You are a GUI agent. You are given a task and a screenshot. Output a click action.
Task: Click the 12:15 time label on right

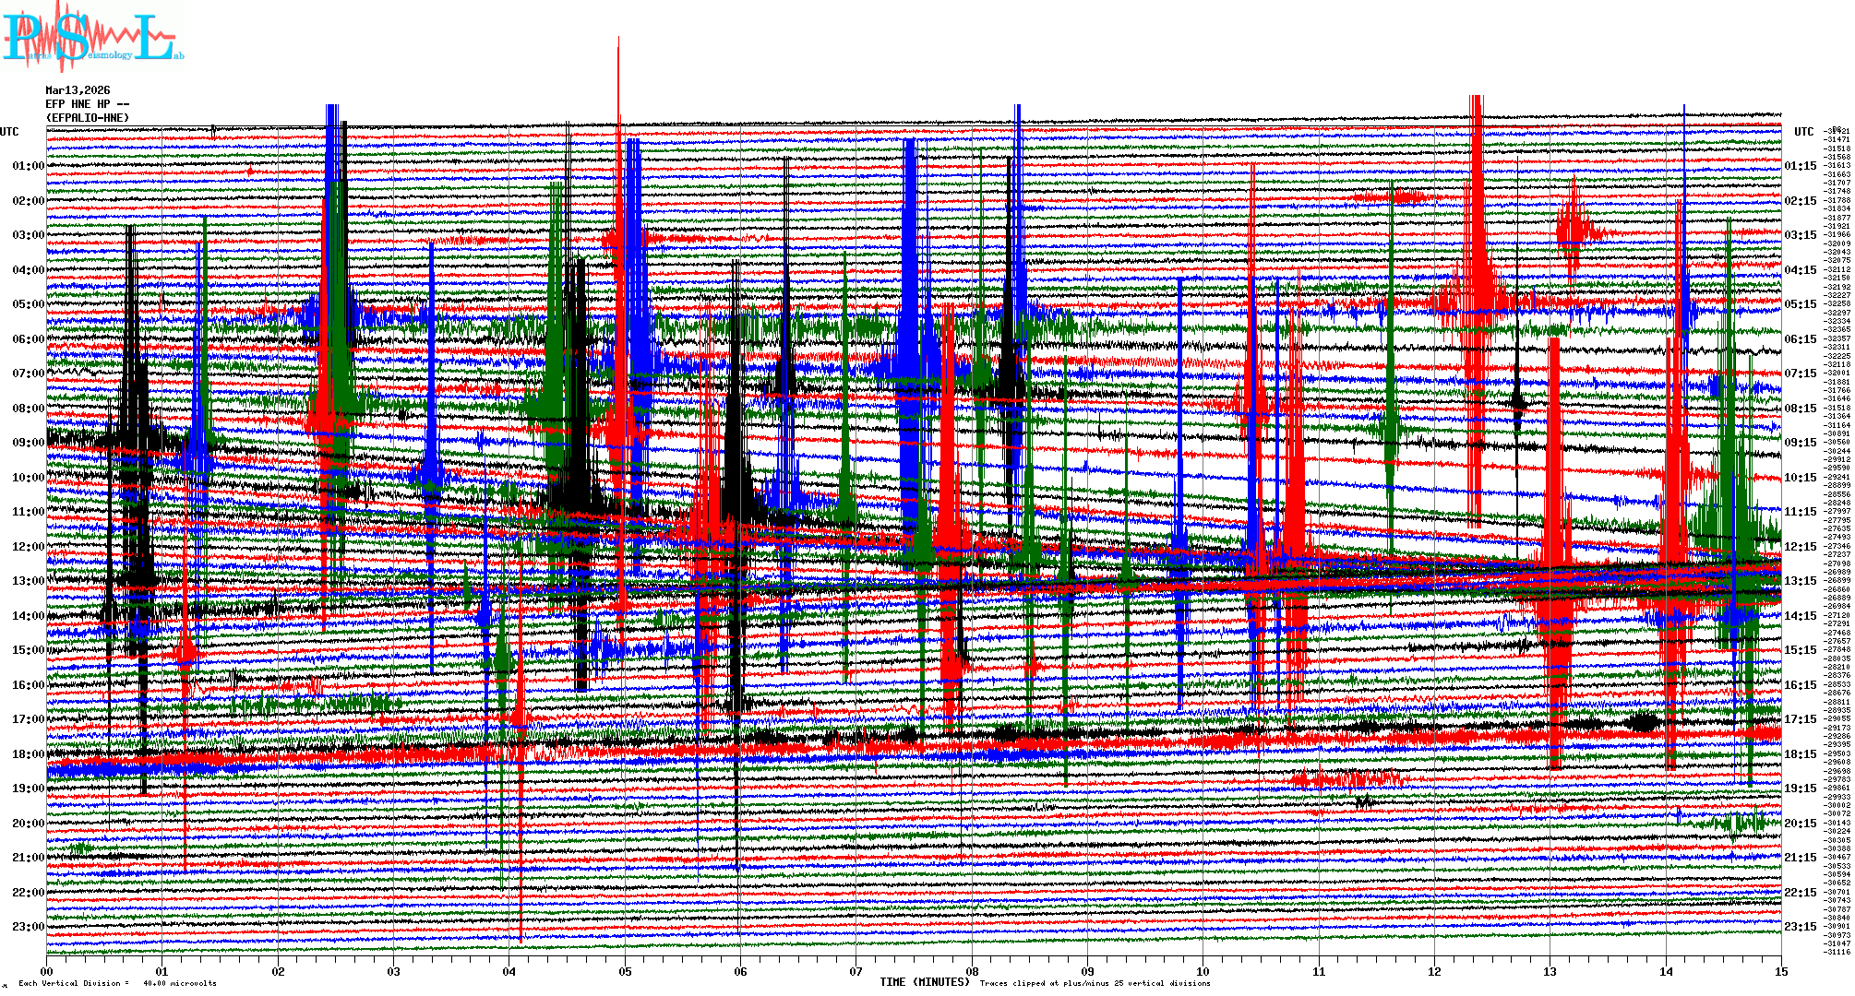point(1800,547)
